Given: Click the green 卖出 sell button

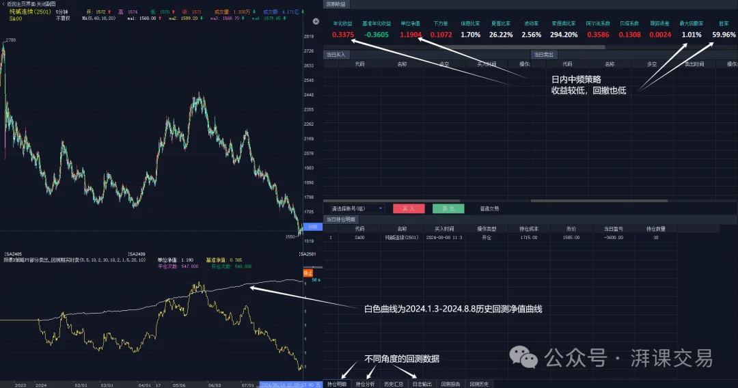Looking at the screenshot, I should 448,208.
